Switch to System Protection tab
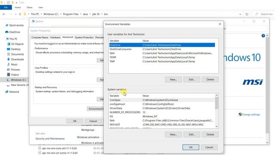 tap(84, 37)
